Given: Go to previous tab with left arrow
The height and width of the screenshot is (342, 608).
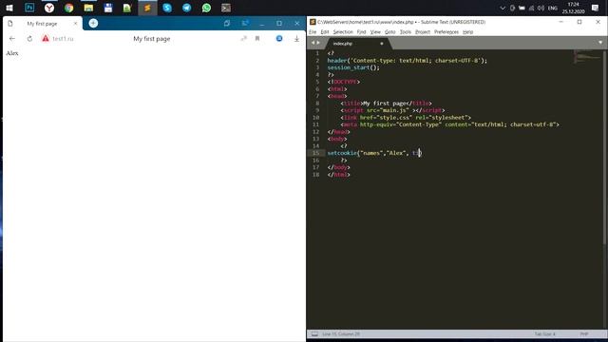Looking at the screenshot, I should coord(313,43).
